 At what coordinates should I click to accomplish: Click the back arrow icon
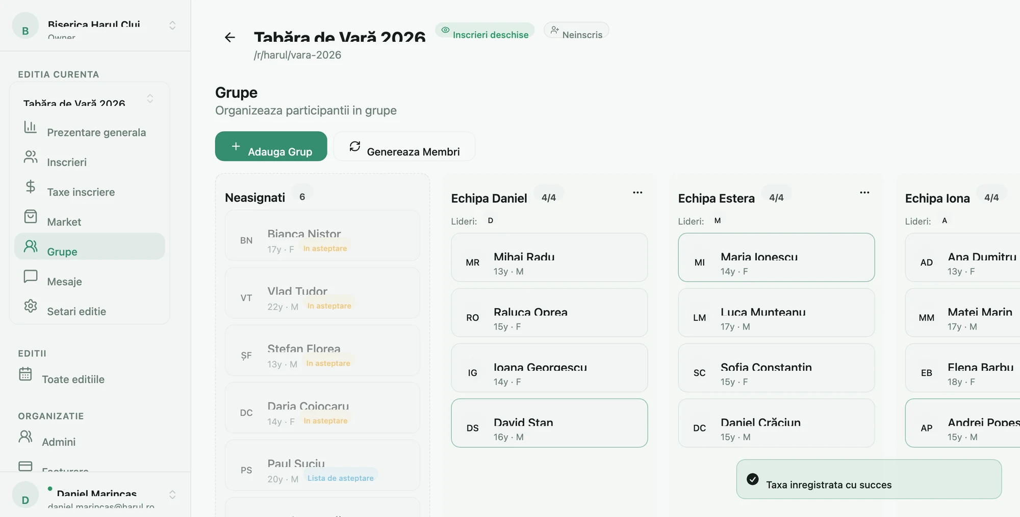[x=230, y=37]
